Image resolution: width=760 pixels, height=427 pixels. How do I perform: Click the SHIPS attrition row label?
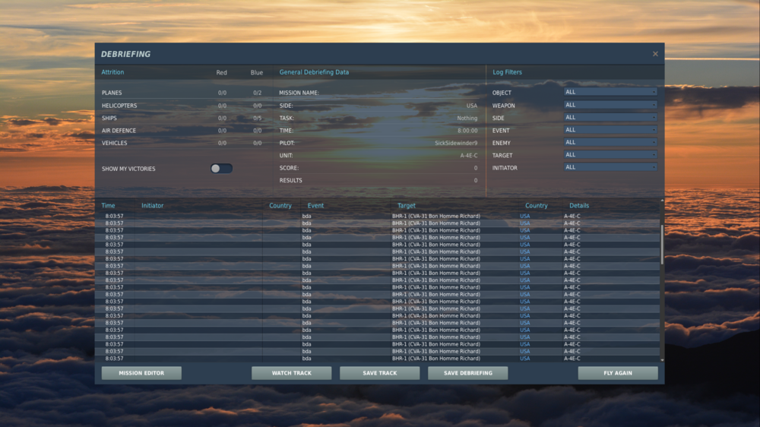point(109,118)
